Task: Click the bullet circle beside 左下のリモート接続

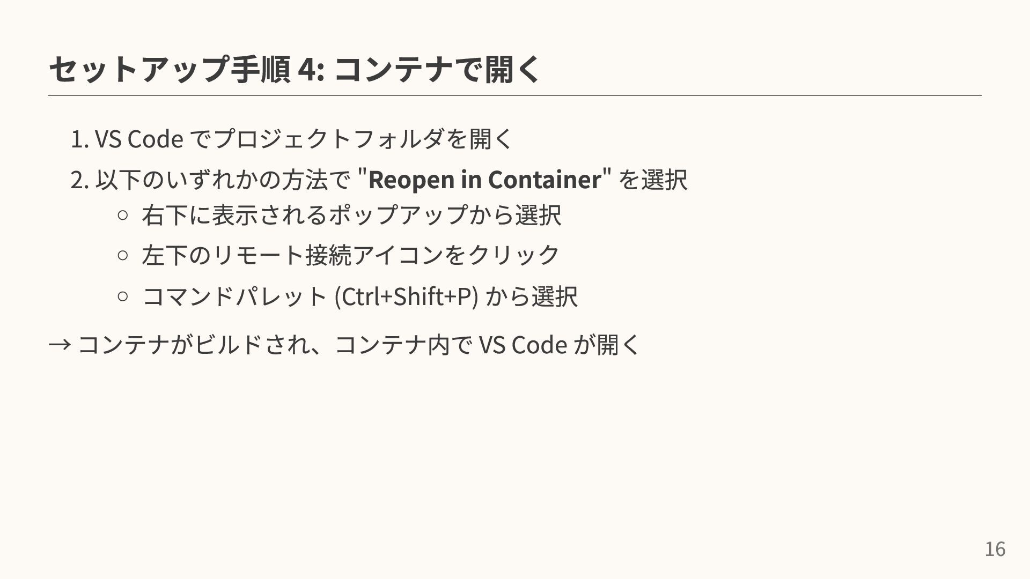Action: click(x=122, y=256)
